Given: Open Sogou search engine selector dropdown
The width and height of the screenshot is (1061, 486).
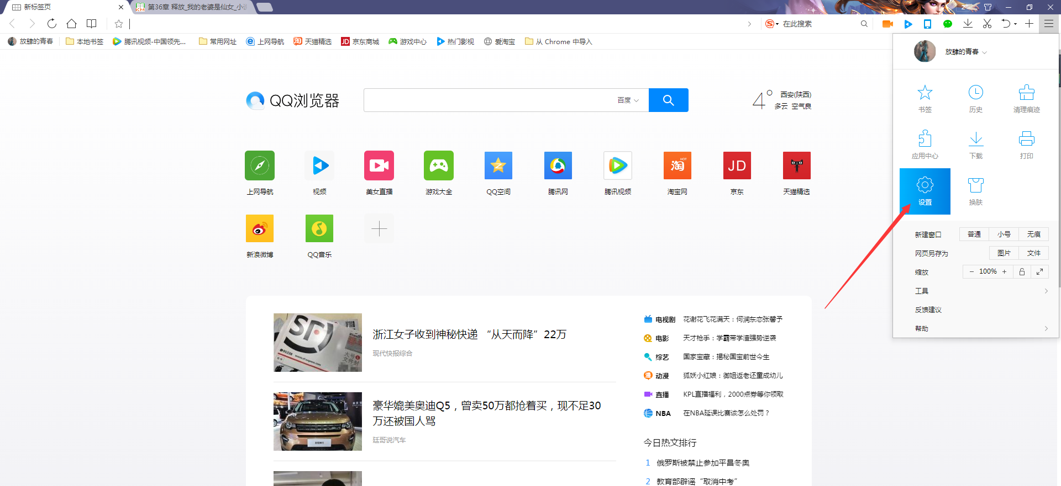Looking at the screenshot, I should (772, 24).
